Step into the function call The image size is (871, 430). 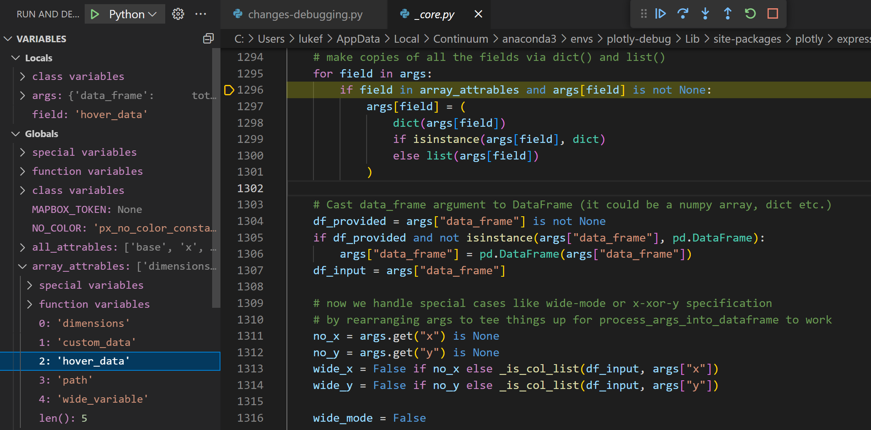point(705,14)
